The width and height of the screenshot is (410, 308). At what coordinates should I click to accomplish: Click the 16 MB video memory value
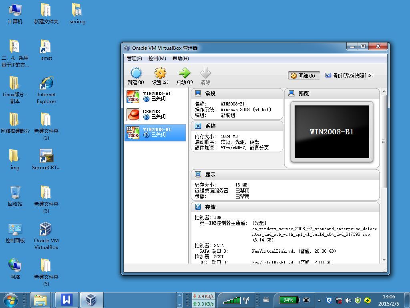pyautogui.click(x=241, y=185)
